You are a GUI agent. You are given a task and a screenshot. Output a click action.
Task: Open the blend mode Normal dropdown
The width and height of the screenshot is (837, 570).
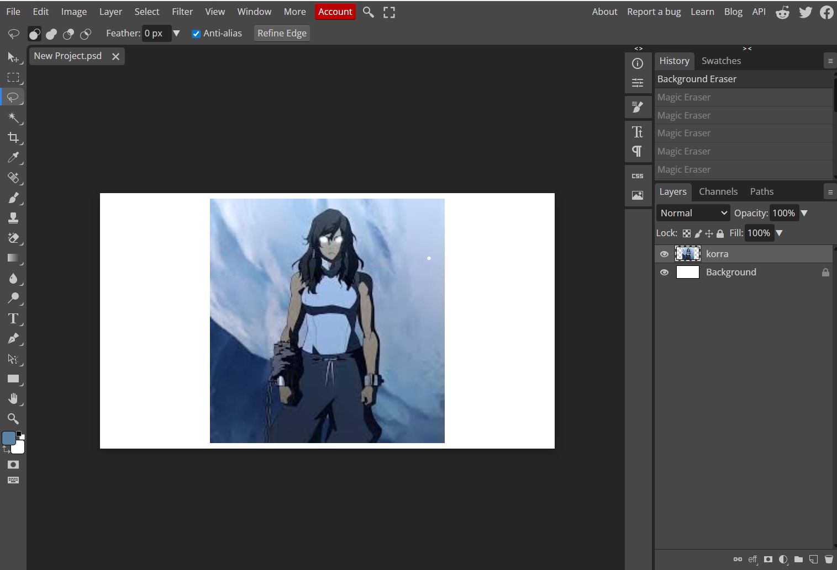[693, 213]
